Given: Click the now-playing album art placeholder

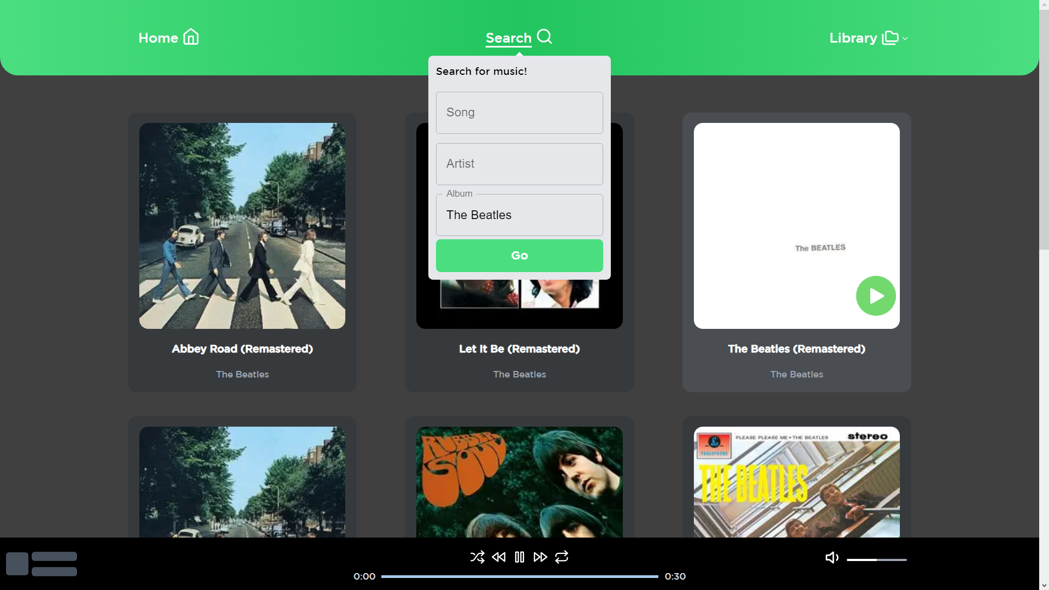Looking at the screenshot, I should click(17, 564).
